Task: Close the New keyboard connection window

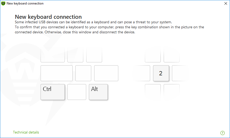Action: tap(225, 3)
